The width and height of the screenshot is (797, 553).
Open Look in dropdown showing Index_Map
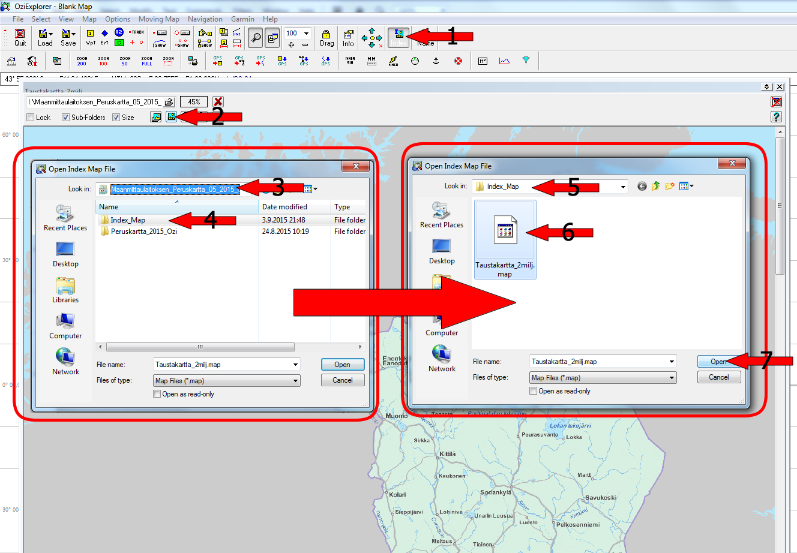point(623,187)
